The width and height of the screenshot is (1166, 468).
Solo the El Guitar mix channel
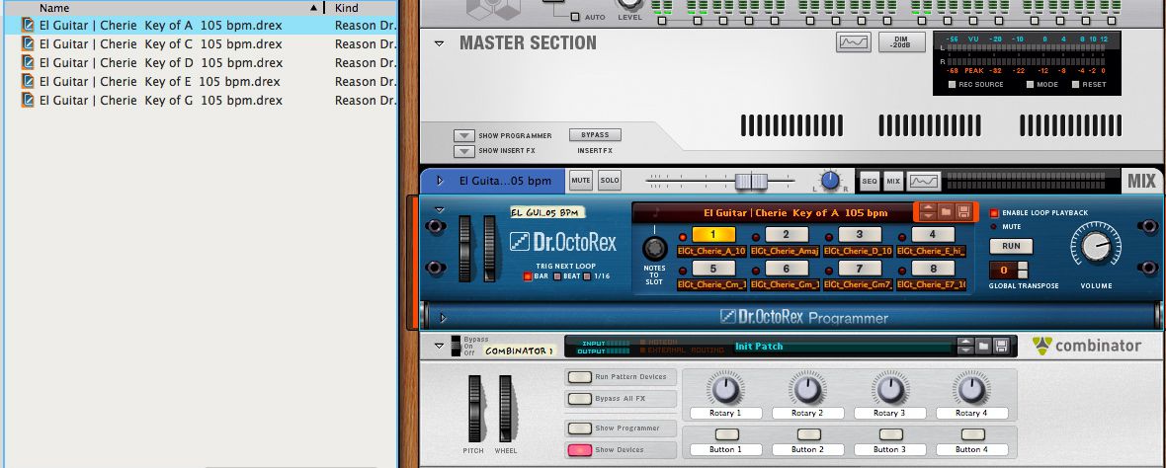coord(609,181)
